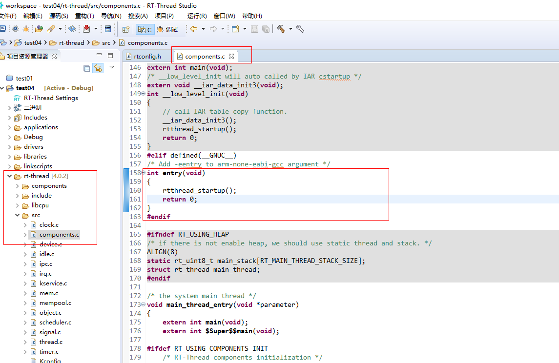Collapse the __low_level_init function fold marker
The width and height of the screenshot is (559, 363).
pos(144,94)
